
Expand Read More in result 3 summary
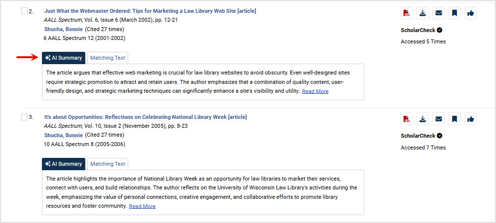(x=142, y=206)
